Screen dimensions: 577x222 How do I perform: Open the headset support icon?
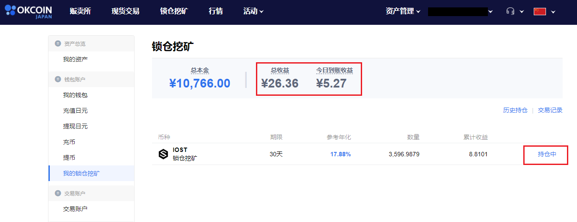(x=510, y=11)
